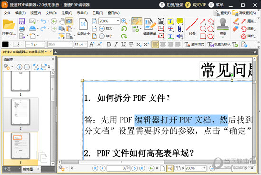Click the Register/Login (注册/登录) button
The height and width of the screenshot is (175, 261).
(171, 5)
